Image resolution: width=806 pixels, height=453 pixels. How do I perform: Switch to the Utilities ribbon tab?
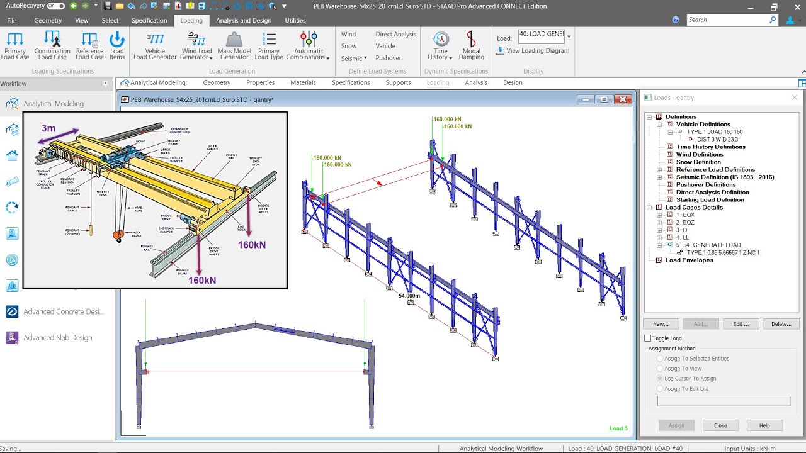click(295, 20)
